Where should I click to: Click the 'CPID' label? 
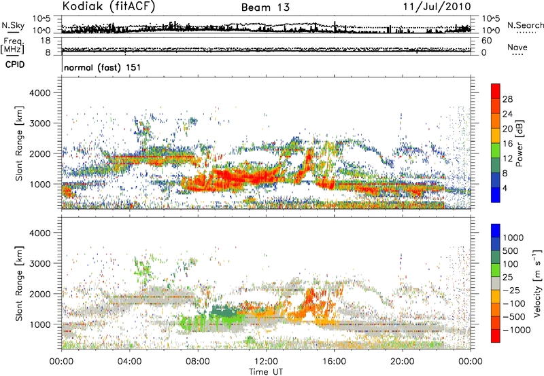[15, 64]
